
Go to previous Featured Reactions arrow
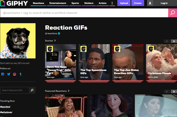click(x=167, y=92)
